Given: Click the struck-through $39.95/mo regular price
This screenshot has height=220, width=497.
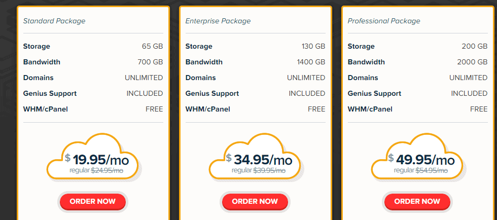Looking at the screenshot, I should tap(269, 170).
